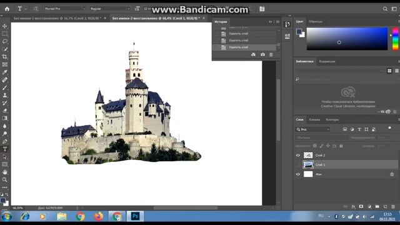Create a new layer icon
The height and width of the screenshot is (225, 400).
(x=385, y=207)
